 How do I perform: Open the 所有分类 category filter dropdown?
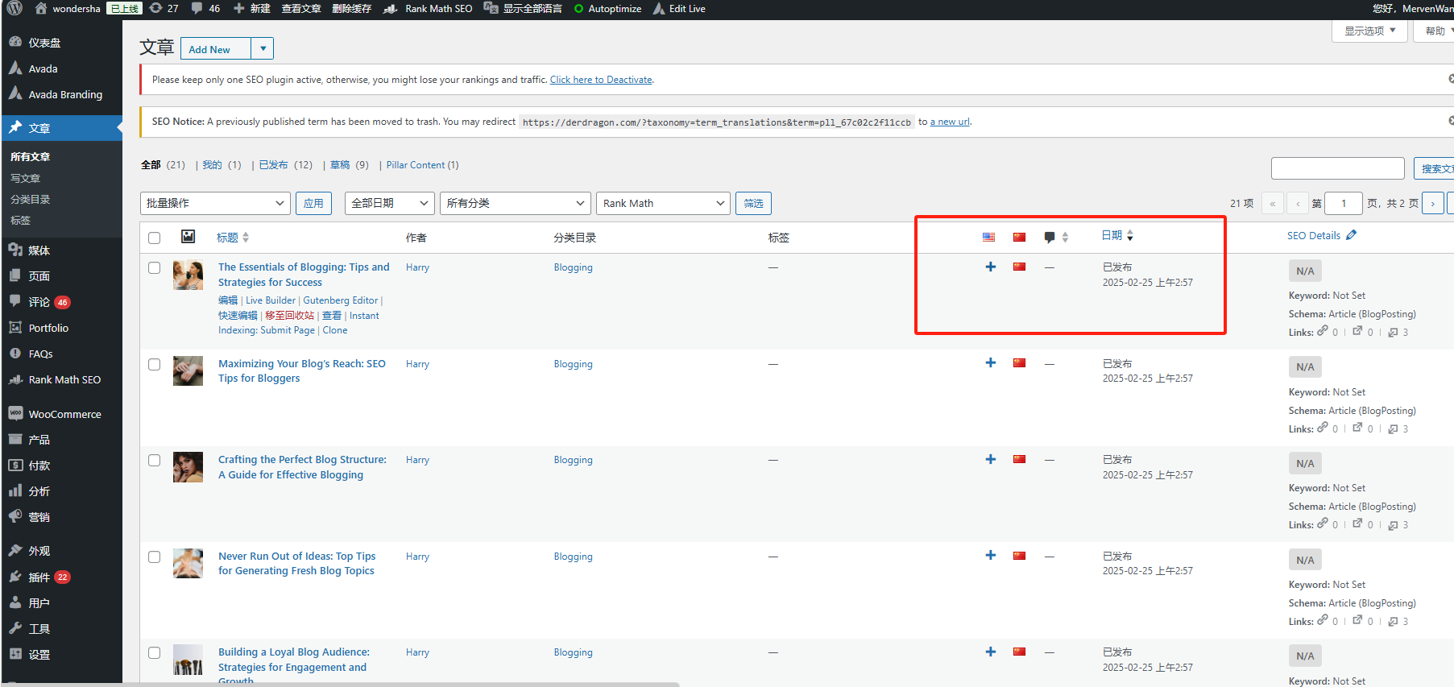(x=516, y=203)
